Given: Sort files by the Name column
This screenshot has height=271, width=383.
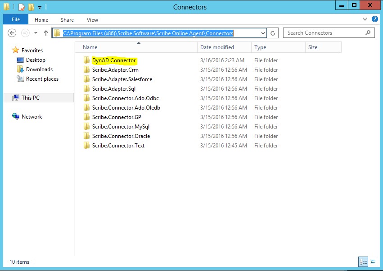Looking at the screenshot, I should 136,47.
